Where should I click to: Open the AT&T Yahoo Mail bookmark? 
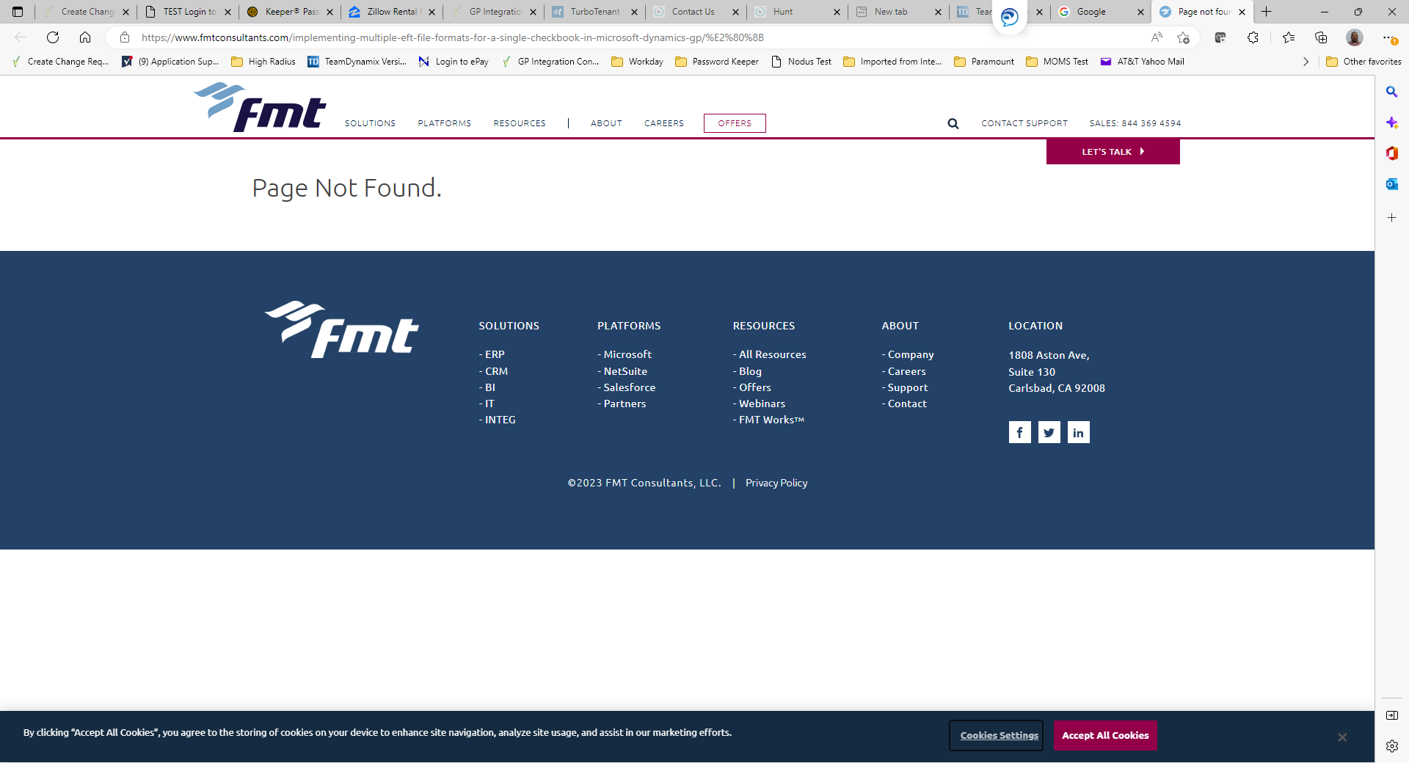[x=1143, y=62]
